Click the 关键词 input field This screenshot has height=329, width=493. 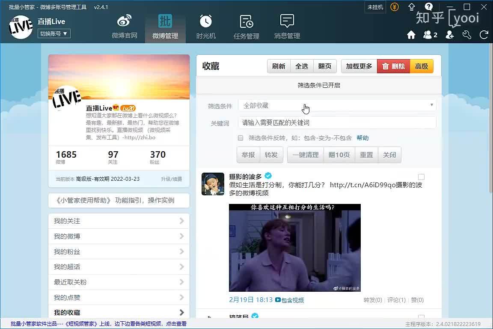[x=337, y=123]
